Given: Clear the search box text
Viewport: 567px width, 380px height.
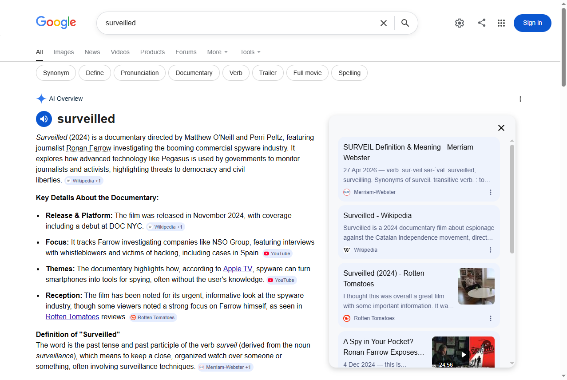Looking at the screenshot, I should [x=384, y=23].
